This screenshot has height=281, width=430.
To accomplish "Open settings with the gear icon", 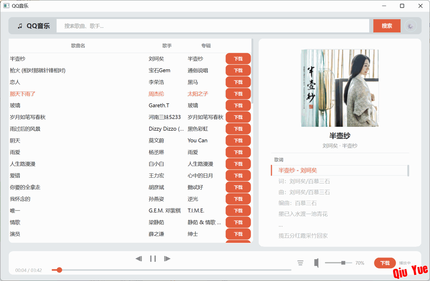I will coord(411,26).
